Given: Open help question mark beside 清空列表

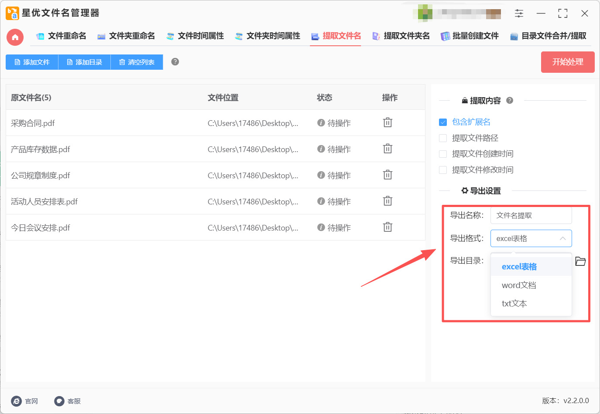Looking at the screenshot, I should tap(175, 62).
